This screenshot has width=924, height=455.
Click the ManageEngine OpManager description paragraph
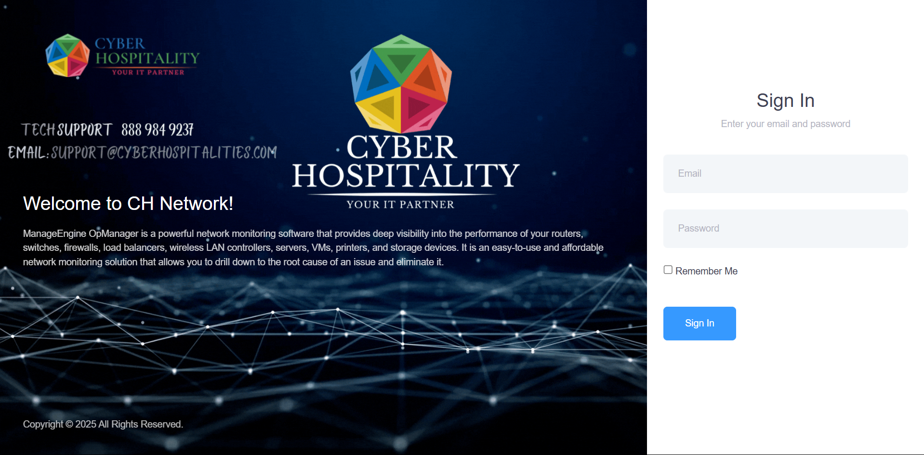click(313, 247)
